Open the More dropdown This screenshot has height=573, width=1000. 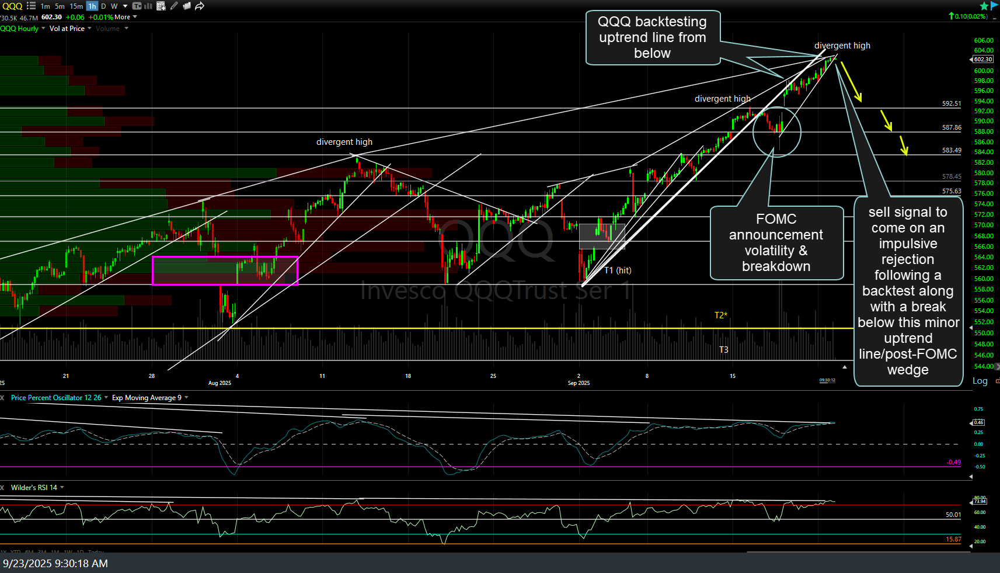coord(121,17)
